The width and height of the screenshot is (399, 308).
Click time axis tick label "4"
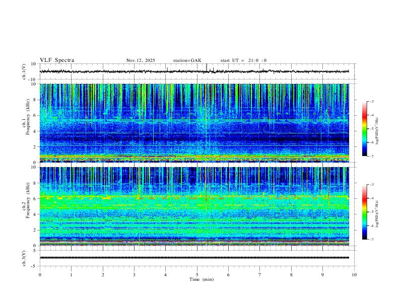coord(165,275)
